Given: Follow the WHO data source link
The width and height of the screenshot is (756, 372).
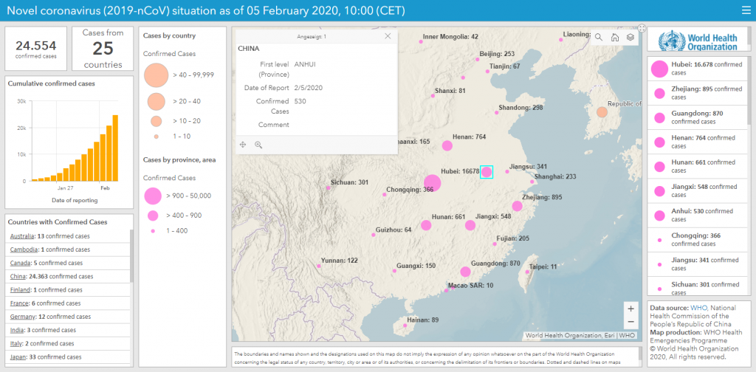Looking at the screenshot, I should pos(698,308).
